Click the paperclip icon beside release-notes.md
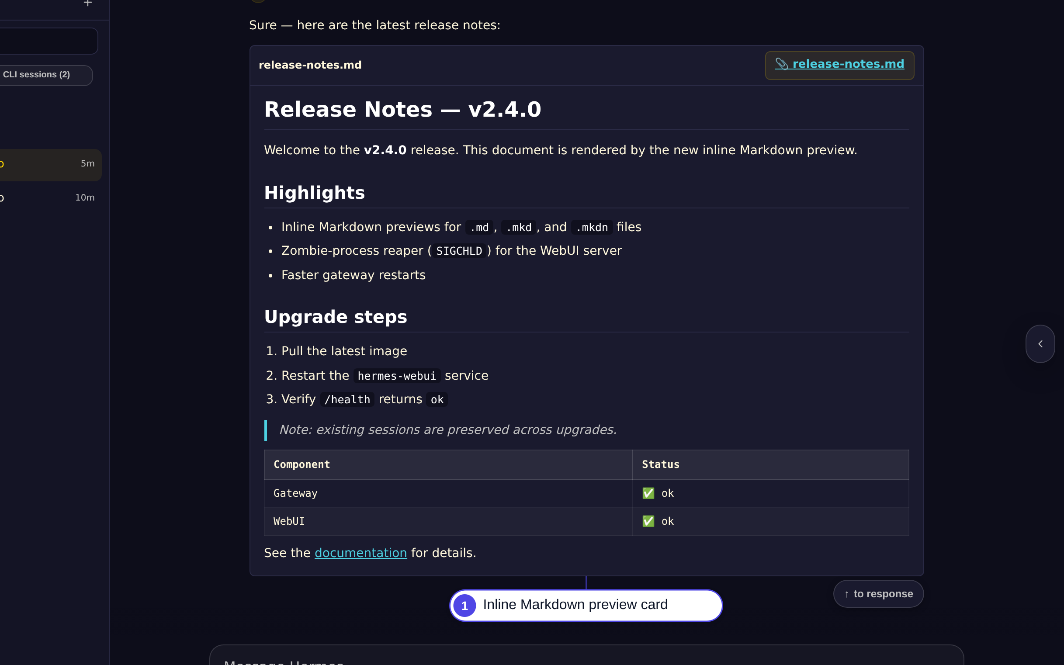The height and width of the screenshot is (665, 1064). point(781,64)
